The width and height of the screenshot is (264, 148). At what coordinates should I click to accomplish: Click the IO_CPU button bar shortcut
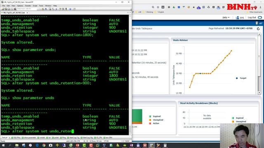click(98, 138)
